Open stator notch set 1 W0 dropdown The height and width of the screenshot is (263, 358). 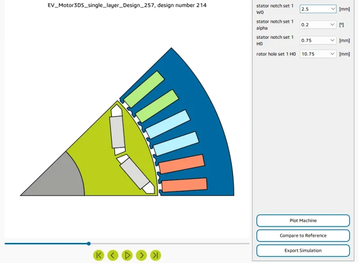[x=318, y=9]
